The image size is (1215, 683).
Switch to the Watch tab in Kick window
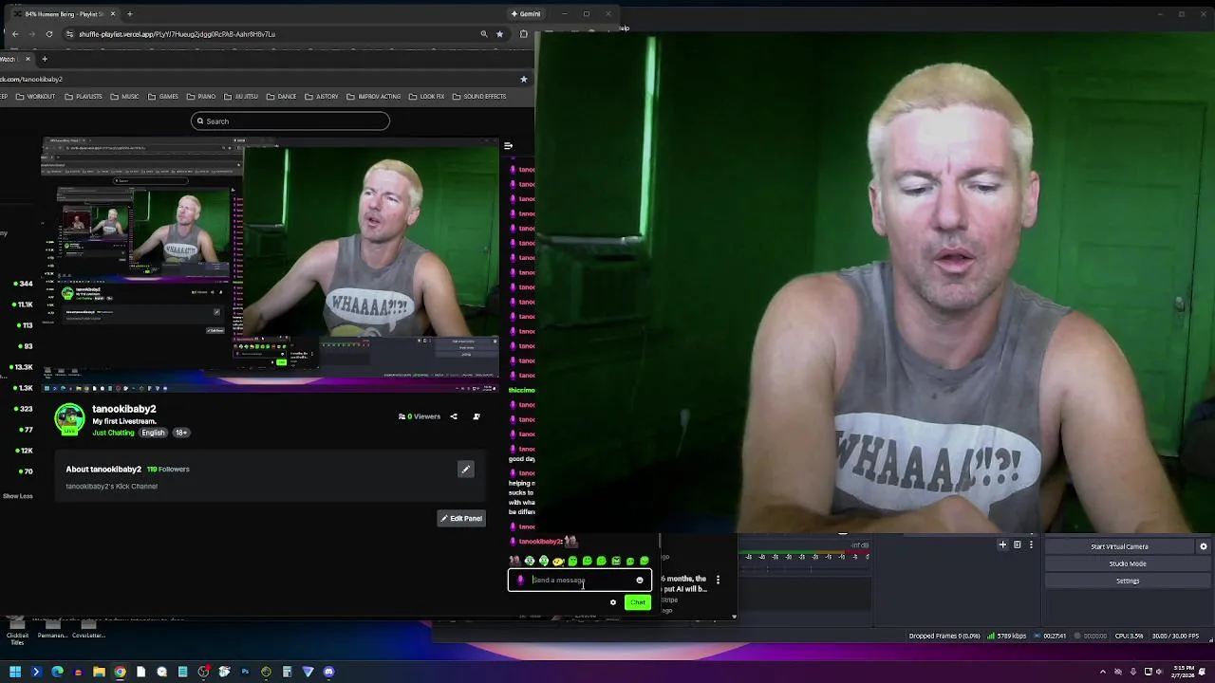point(15,59)
